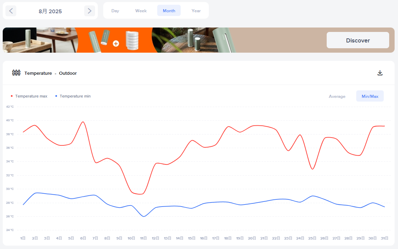Download the outdoor temperature chart data
This screenshot has width=398, height=249.
coord(380,73)
